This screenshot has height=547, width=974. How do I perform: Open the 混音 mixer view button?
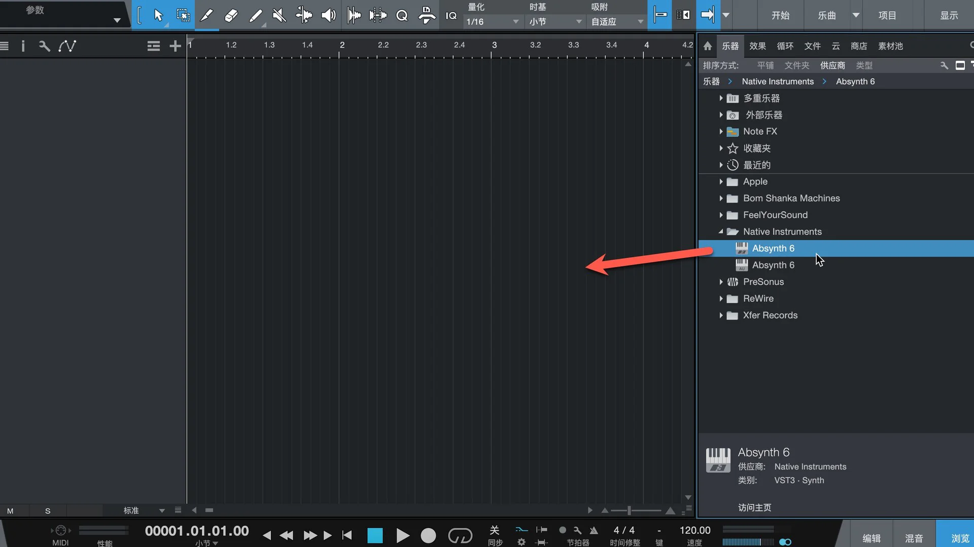(x=914, y=538)
